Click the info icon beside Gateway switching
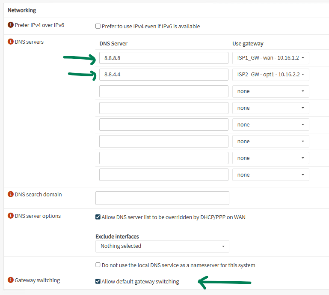Screen dimensions: 329x295 (x=11, y=280)
